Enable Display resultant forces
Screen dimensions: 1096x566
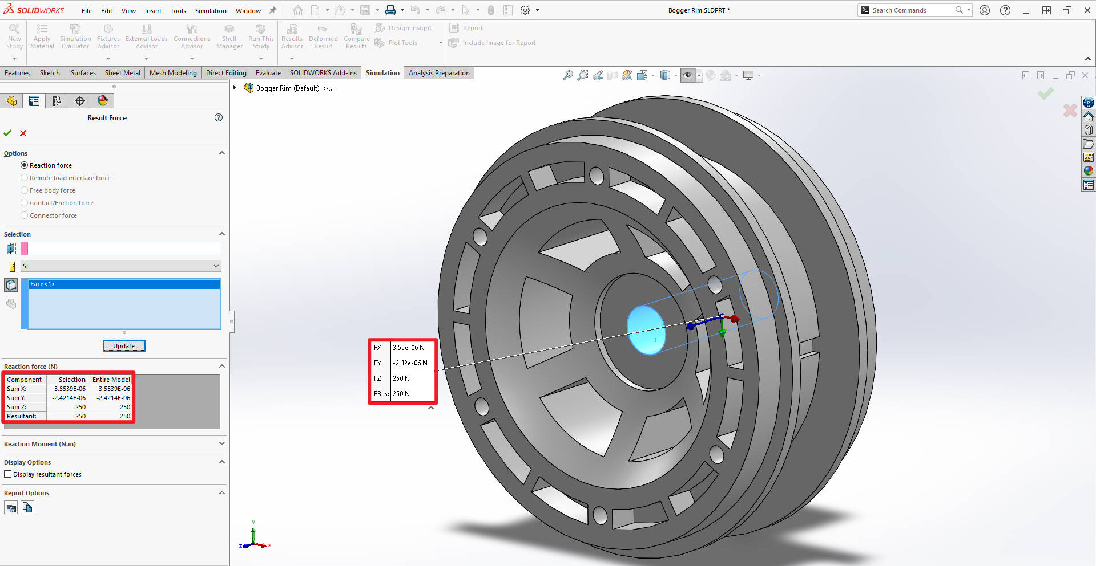(x=7, y=474)
